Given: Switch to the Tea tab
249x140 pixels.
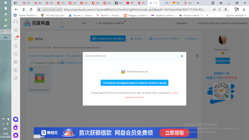Looking at the screenshot, I should click(61, 3).
